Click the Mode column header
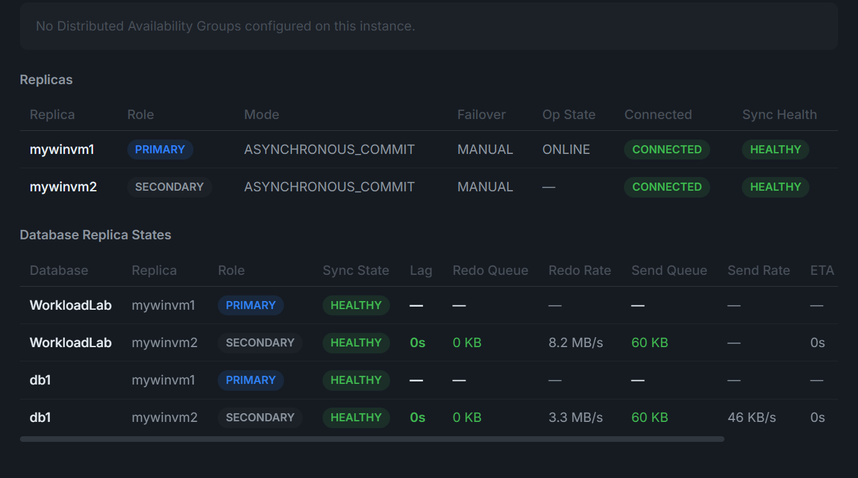Viewport: 858px width, 478px height. pos(261,115)
